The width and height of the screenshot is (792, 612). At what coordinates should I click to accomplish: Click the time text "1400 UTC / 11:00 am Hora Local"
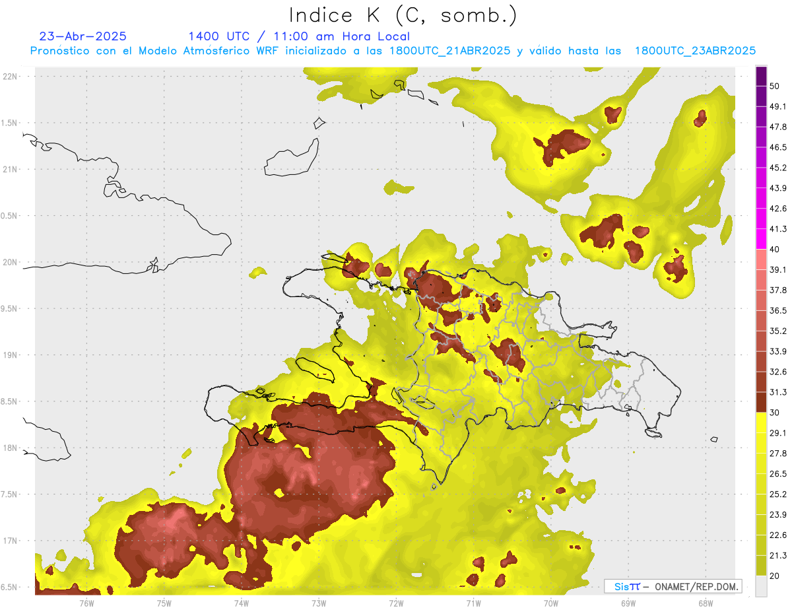[299, 36]
